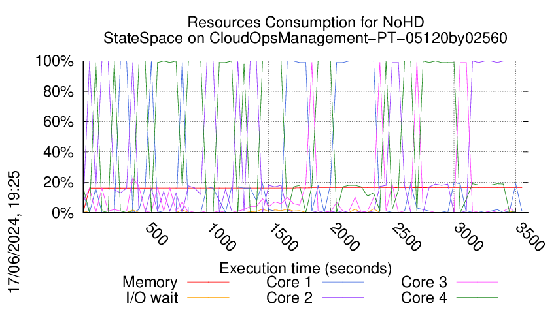
Task: Click the 0% y-axis label
Action: [63, 213]
